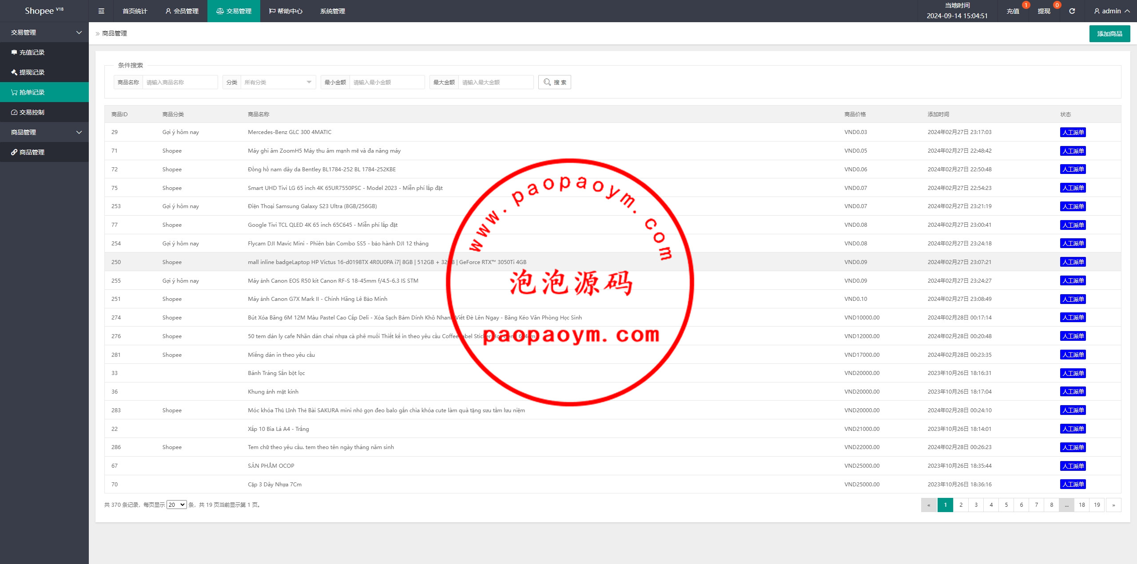Click 人工派单 for Khung ảnh mặt kính row
The width and height of the screenshot is (1137, 564).
pyautogui.click(x=1073, y=392)
